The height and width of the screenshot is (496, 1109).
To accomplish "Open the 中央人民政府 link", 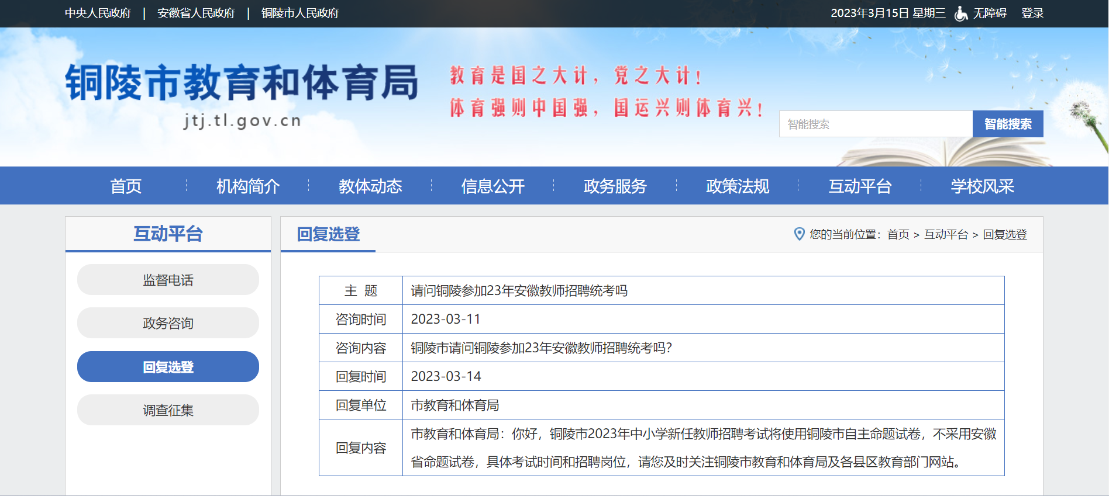I will [x=98, y=13].
